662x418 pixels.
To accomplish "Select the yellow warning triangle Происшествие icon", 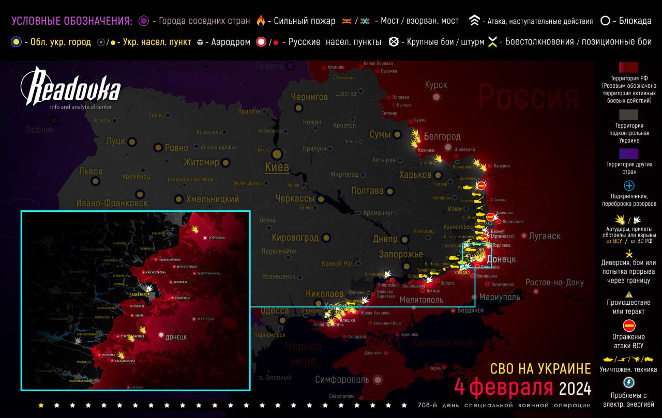I will 629,293.
